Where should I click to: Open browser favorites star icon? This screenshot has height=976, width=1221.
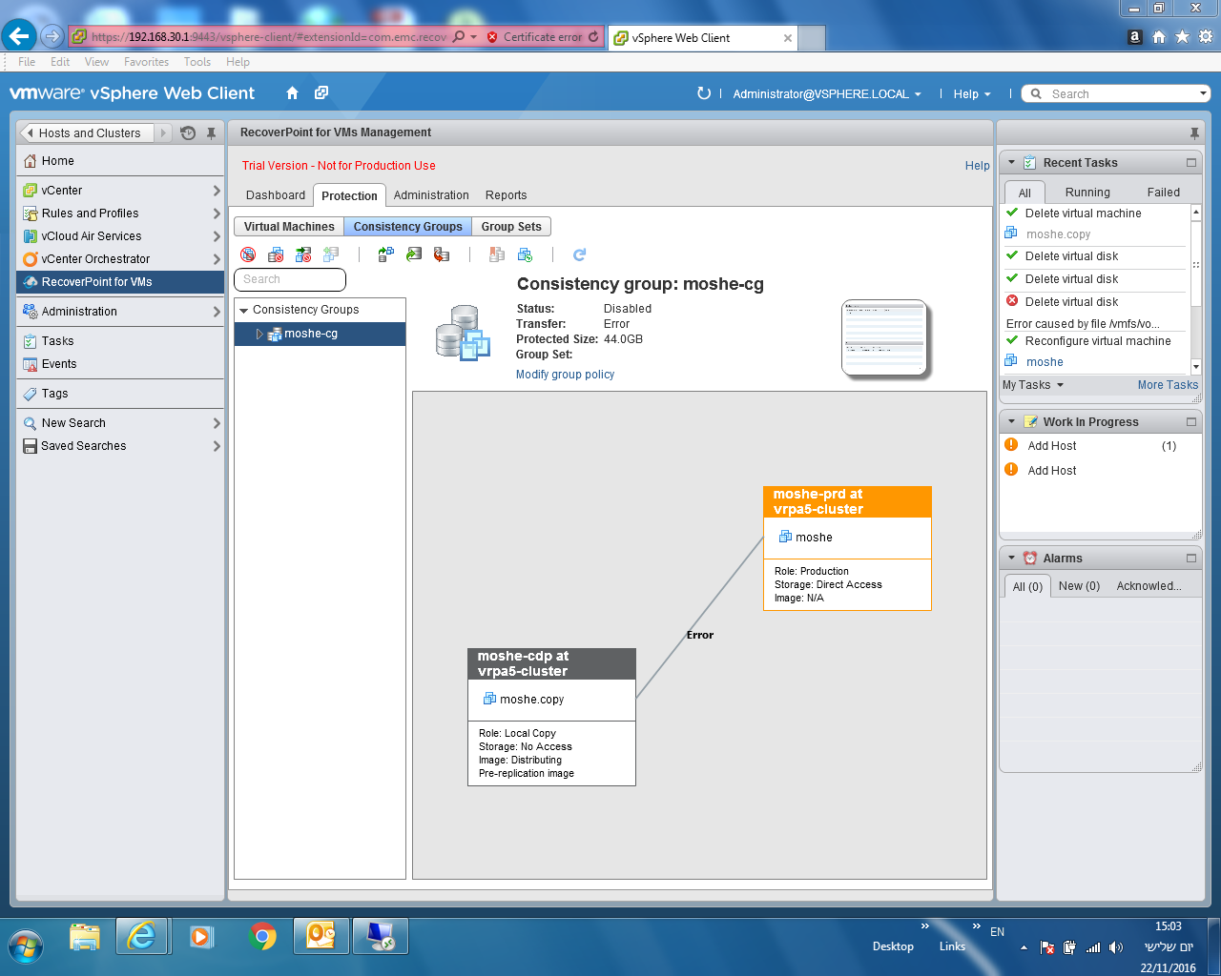[x=1182, y=36]
